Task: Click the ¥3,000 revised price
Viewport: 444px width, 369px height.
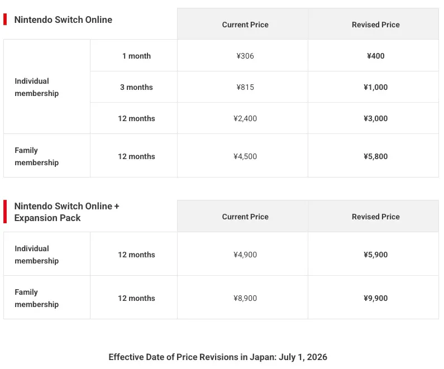Action: (376, 118)
